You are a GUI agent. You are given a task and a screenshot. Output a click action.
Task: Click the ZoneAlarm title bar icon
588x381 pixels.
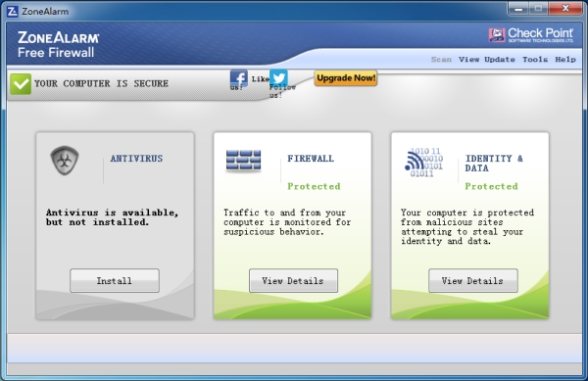(13, 11)
